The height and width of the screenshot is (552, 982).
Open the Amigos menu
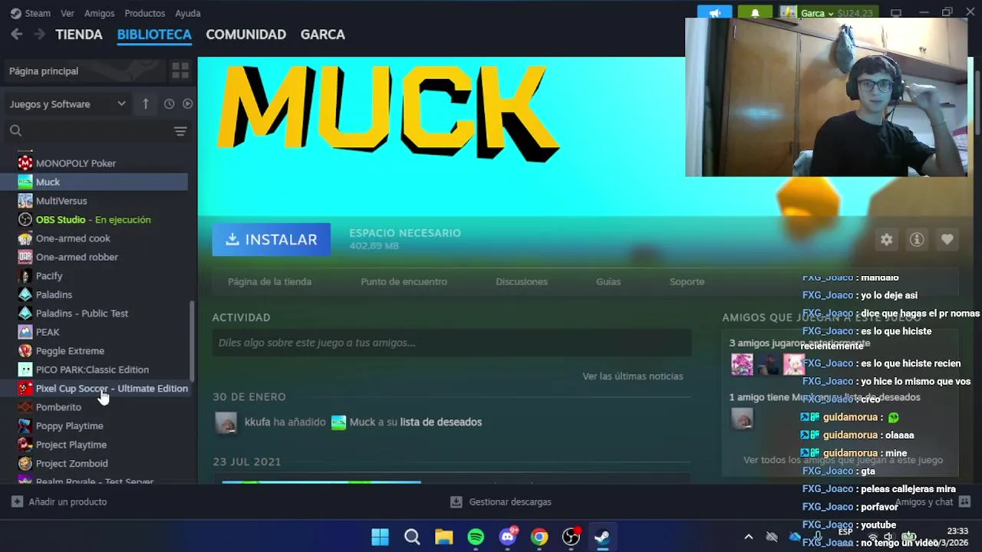99,13
